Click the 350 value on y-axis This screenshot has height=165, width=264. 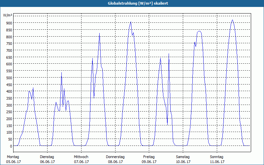click(9, 98)
